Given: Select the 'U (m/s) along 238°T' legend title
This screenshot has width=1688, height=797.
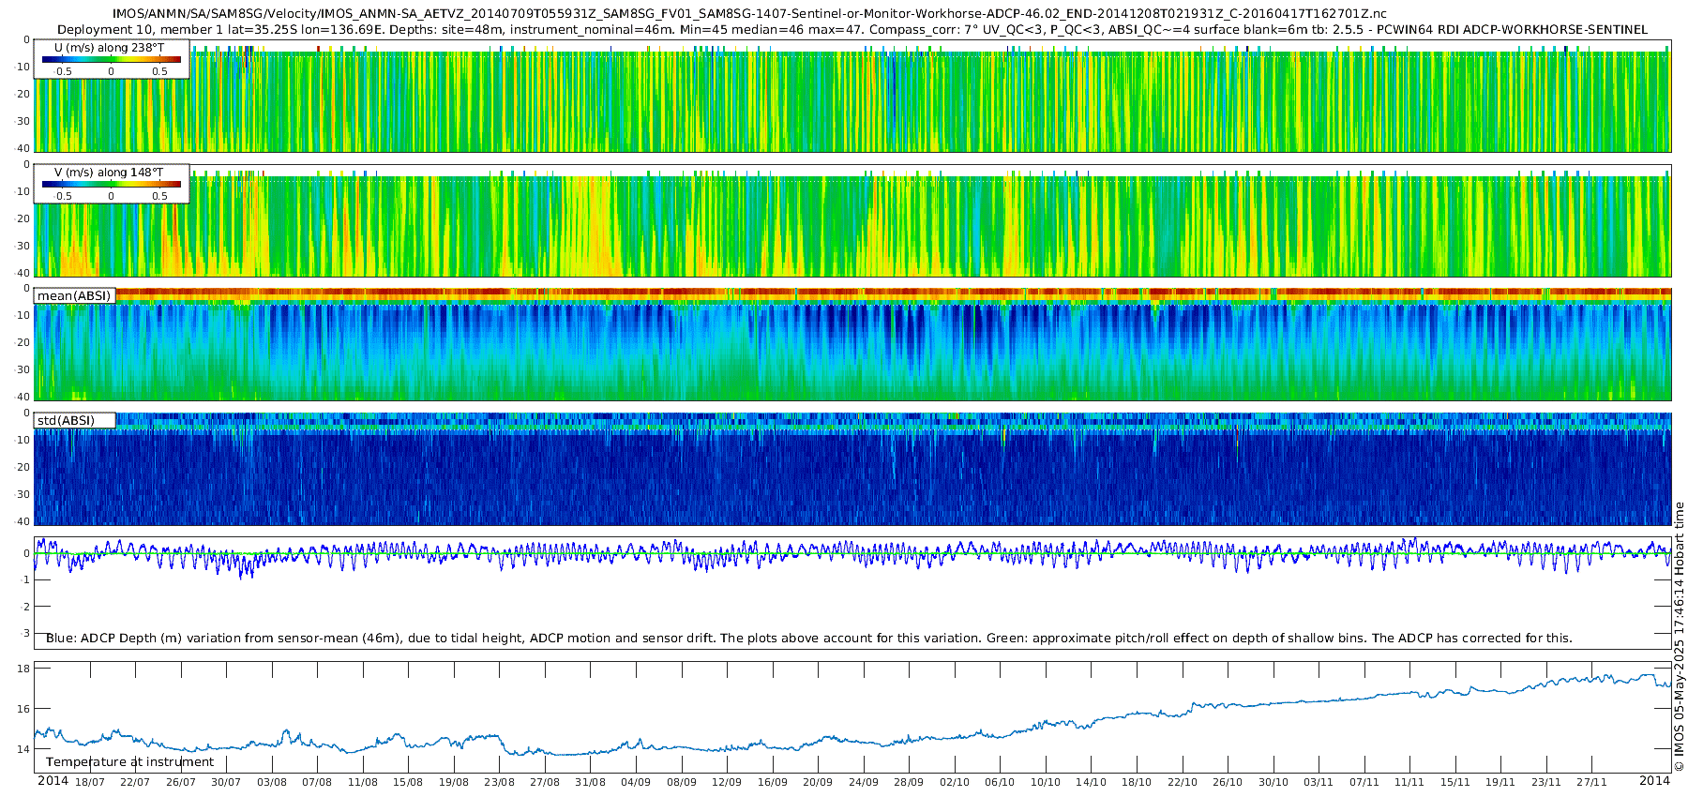Looking at the screenshot, I should [109, 47].
